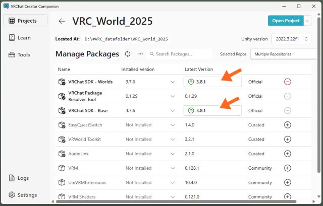The image size is (323, 206).
Task: Add VRM Shaders with the plus icon
Action: coord(287,196)
